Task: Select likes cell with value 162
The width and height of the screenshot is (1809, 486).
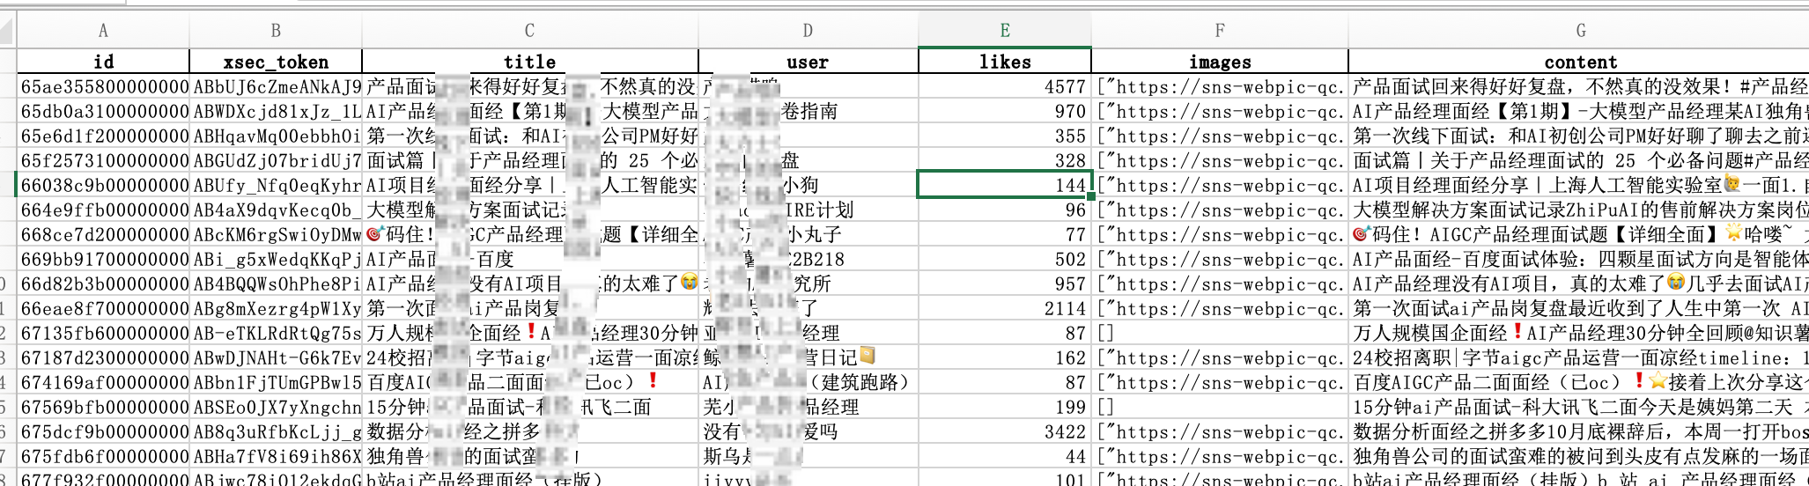Action: pos(1005,357)
